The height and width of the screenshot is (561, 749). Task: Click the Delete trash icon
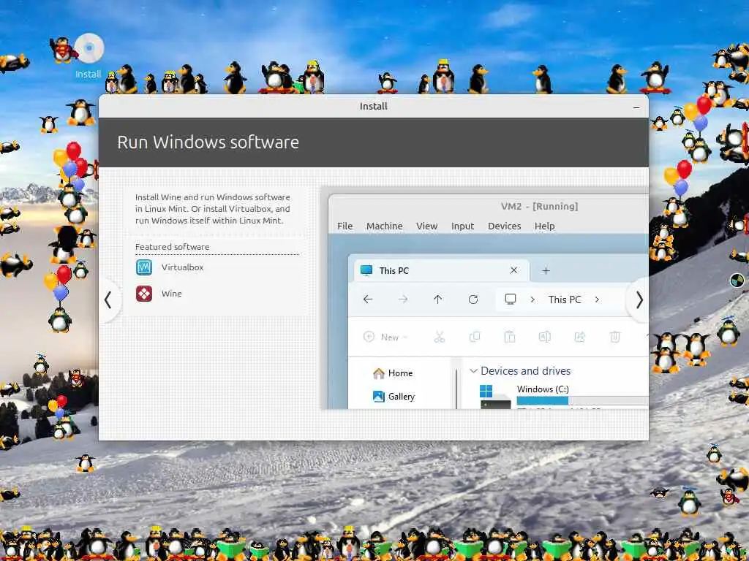tap(615, 337)
